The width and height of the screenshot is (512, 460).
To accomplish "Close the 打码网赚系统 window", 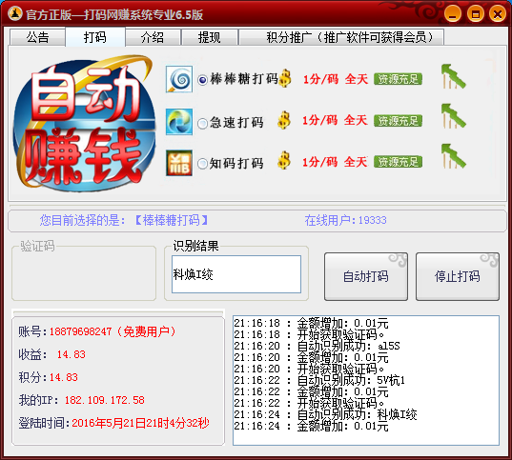I will (498, 14).
